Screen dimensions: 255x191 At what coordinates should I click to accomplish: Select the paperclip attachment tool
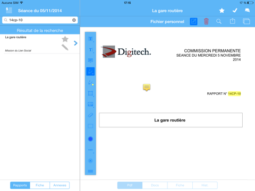coord(90,115)
